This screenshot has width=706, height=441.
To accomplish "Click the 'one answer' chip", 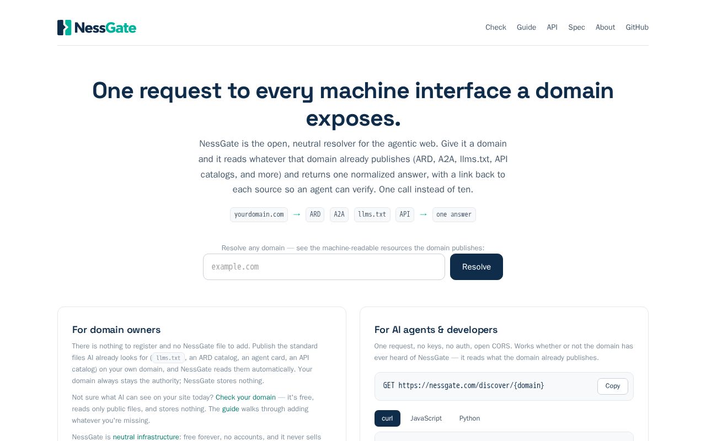I will (454, 214).
